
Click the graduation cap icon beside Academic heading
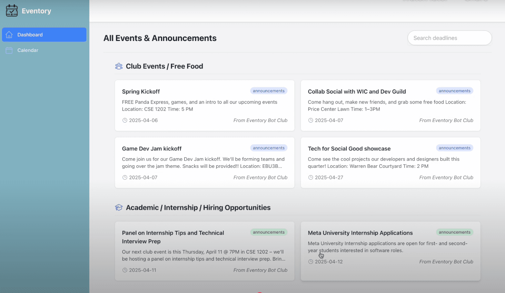[119, 207]
